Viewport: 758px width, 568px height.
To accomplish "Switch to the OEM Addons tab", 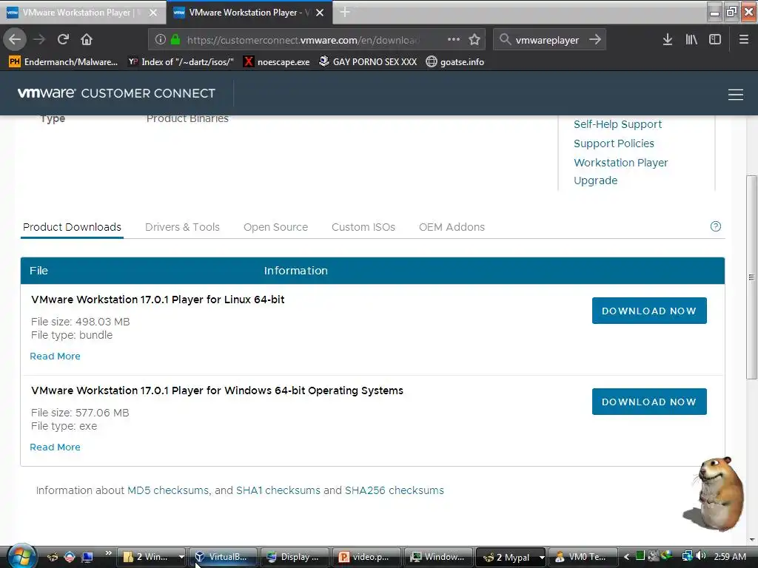I will (x=452, y=227).
